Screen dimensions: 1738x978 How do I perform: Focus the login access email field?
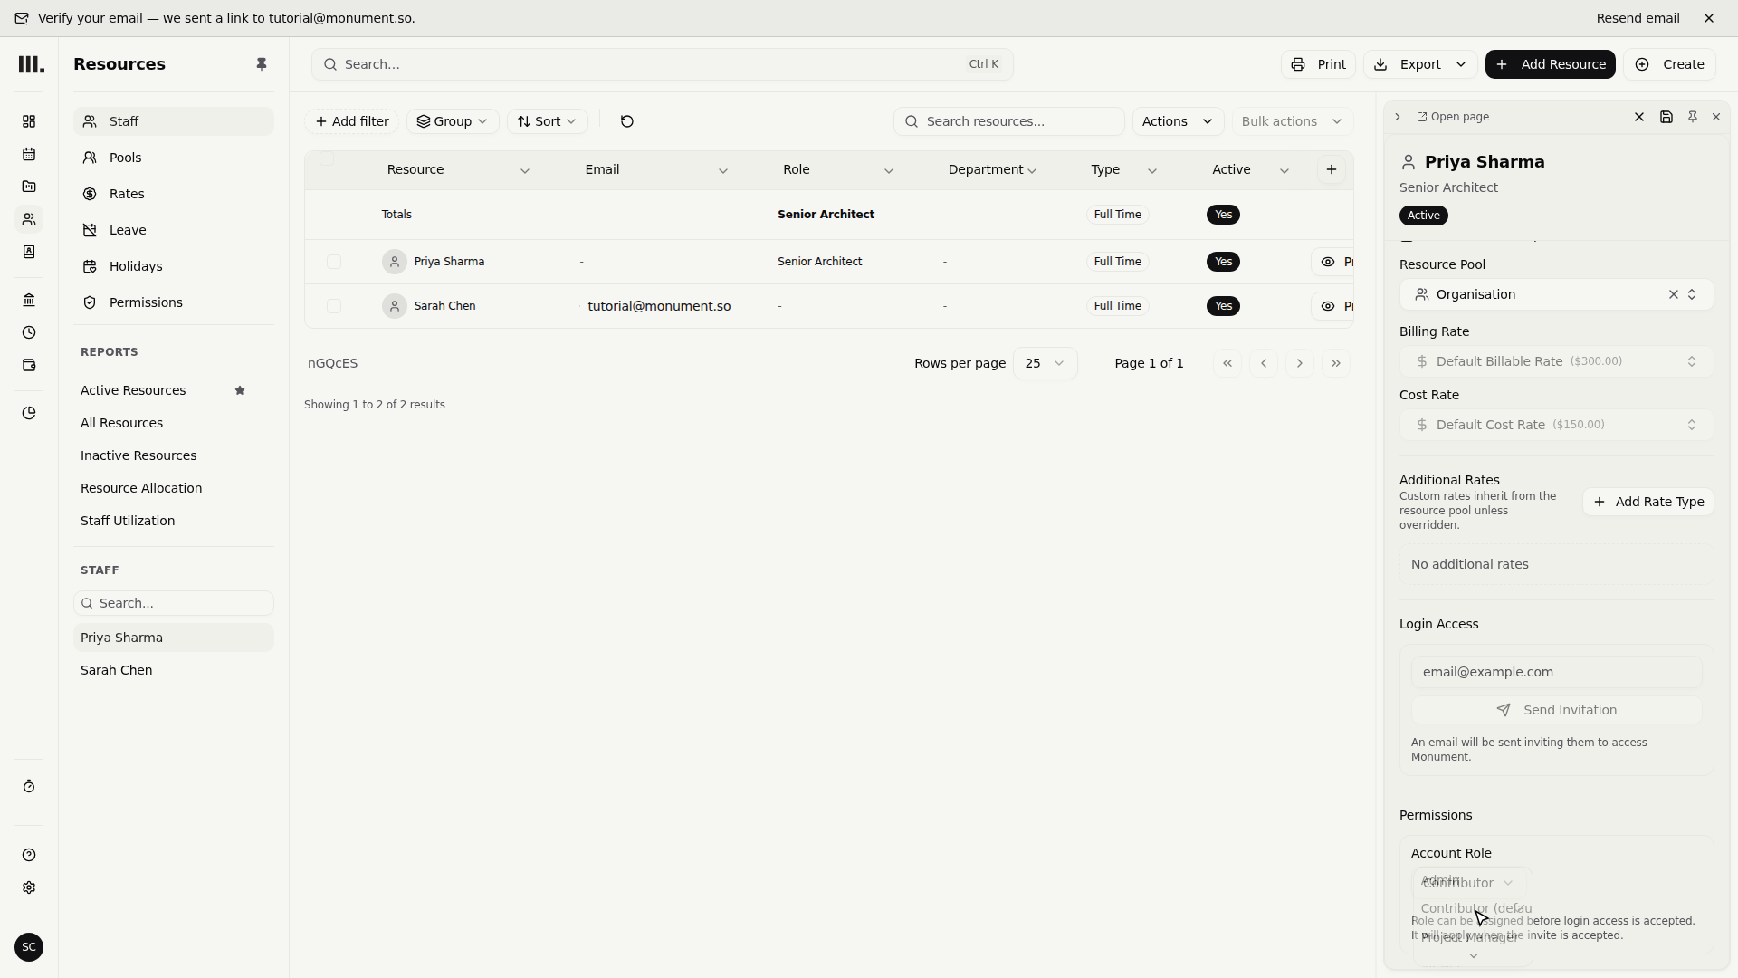pyautogui.click(x=1556, y=672)
